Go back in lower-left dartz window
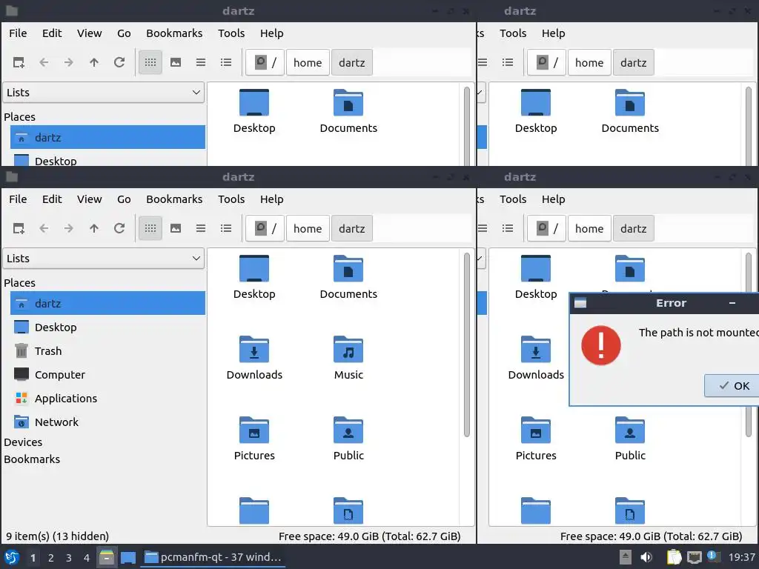 click(x=44, y=228)
